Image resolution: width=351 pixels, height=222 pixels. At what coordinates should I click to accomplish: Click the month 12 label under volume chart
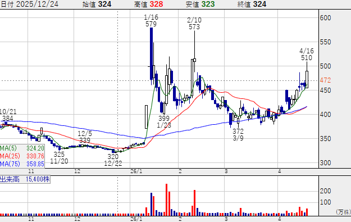pos(78,219)
